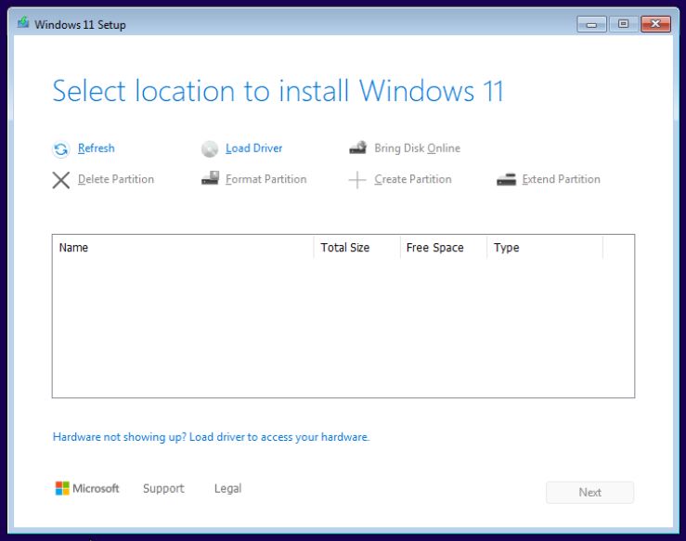Image resolution: width=686 pixels, height=541 pixels.
Task: Click the Microsoft logo
Action: click(x=87, y=488)
